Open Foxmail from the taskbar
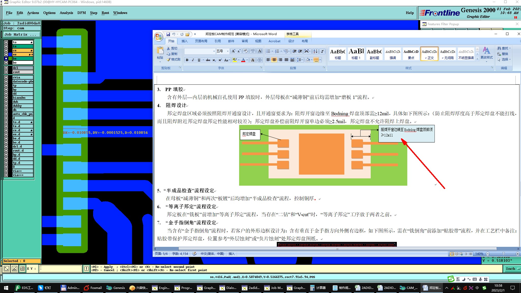The width and height of the screenshot is (521, 293). [93, 288]
